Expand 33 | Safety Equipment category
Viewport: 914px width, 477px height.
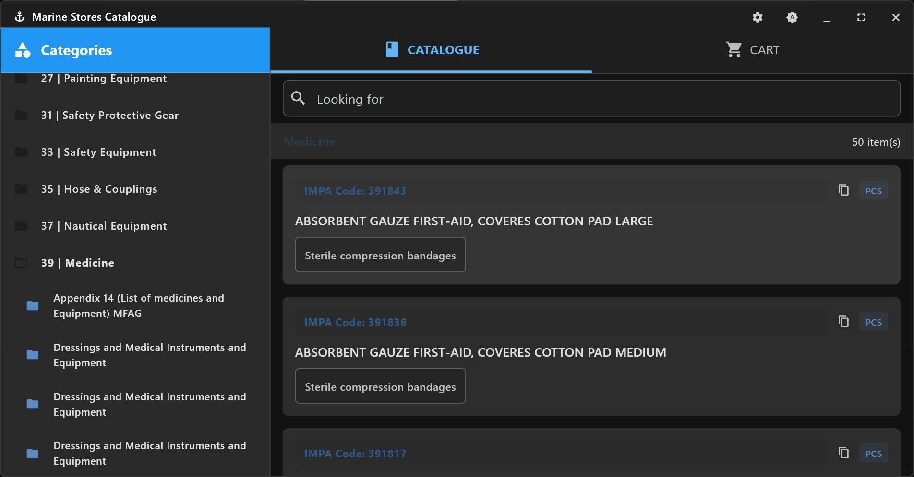[135, 152]
